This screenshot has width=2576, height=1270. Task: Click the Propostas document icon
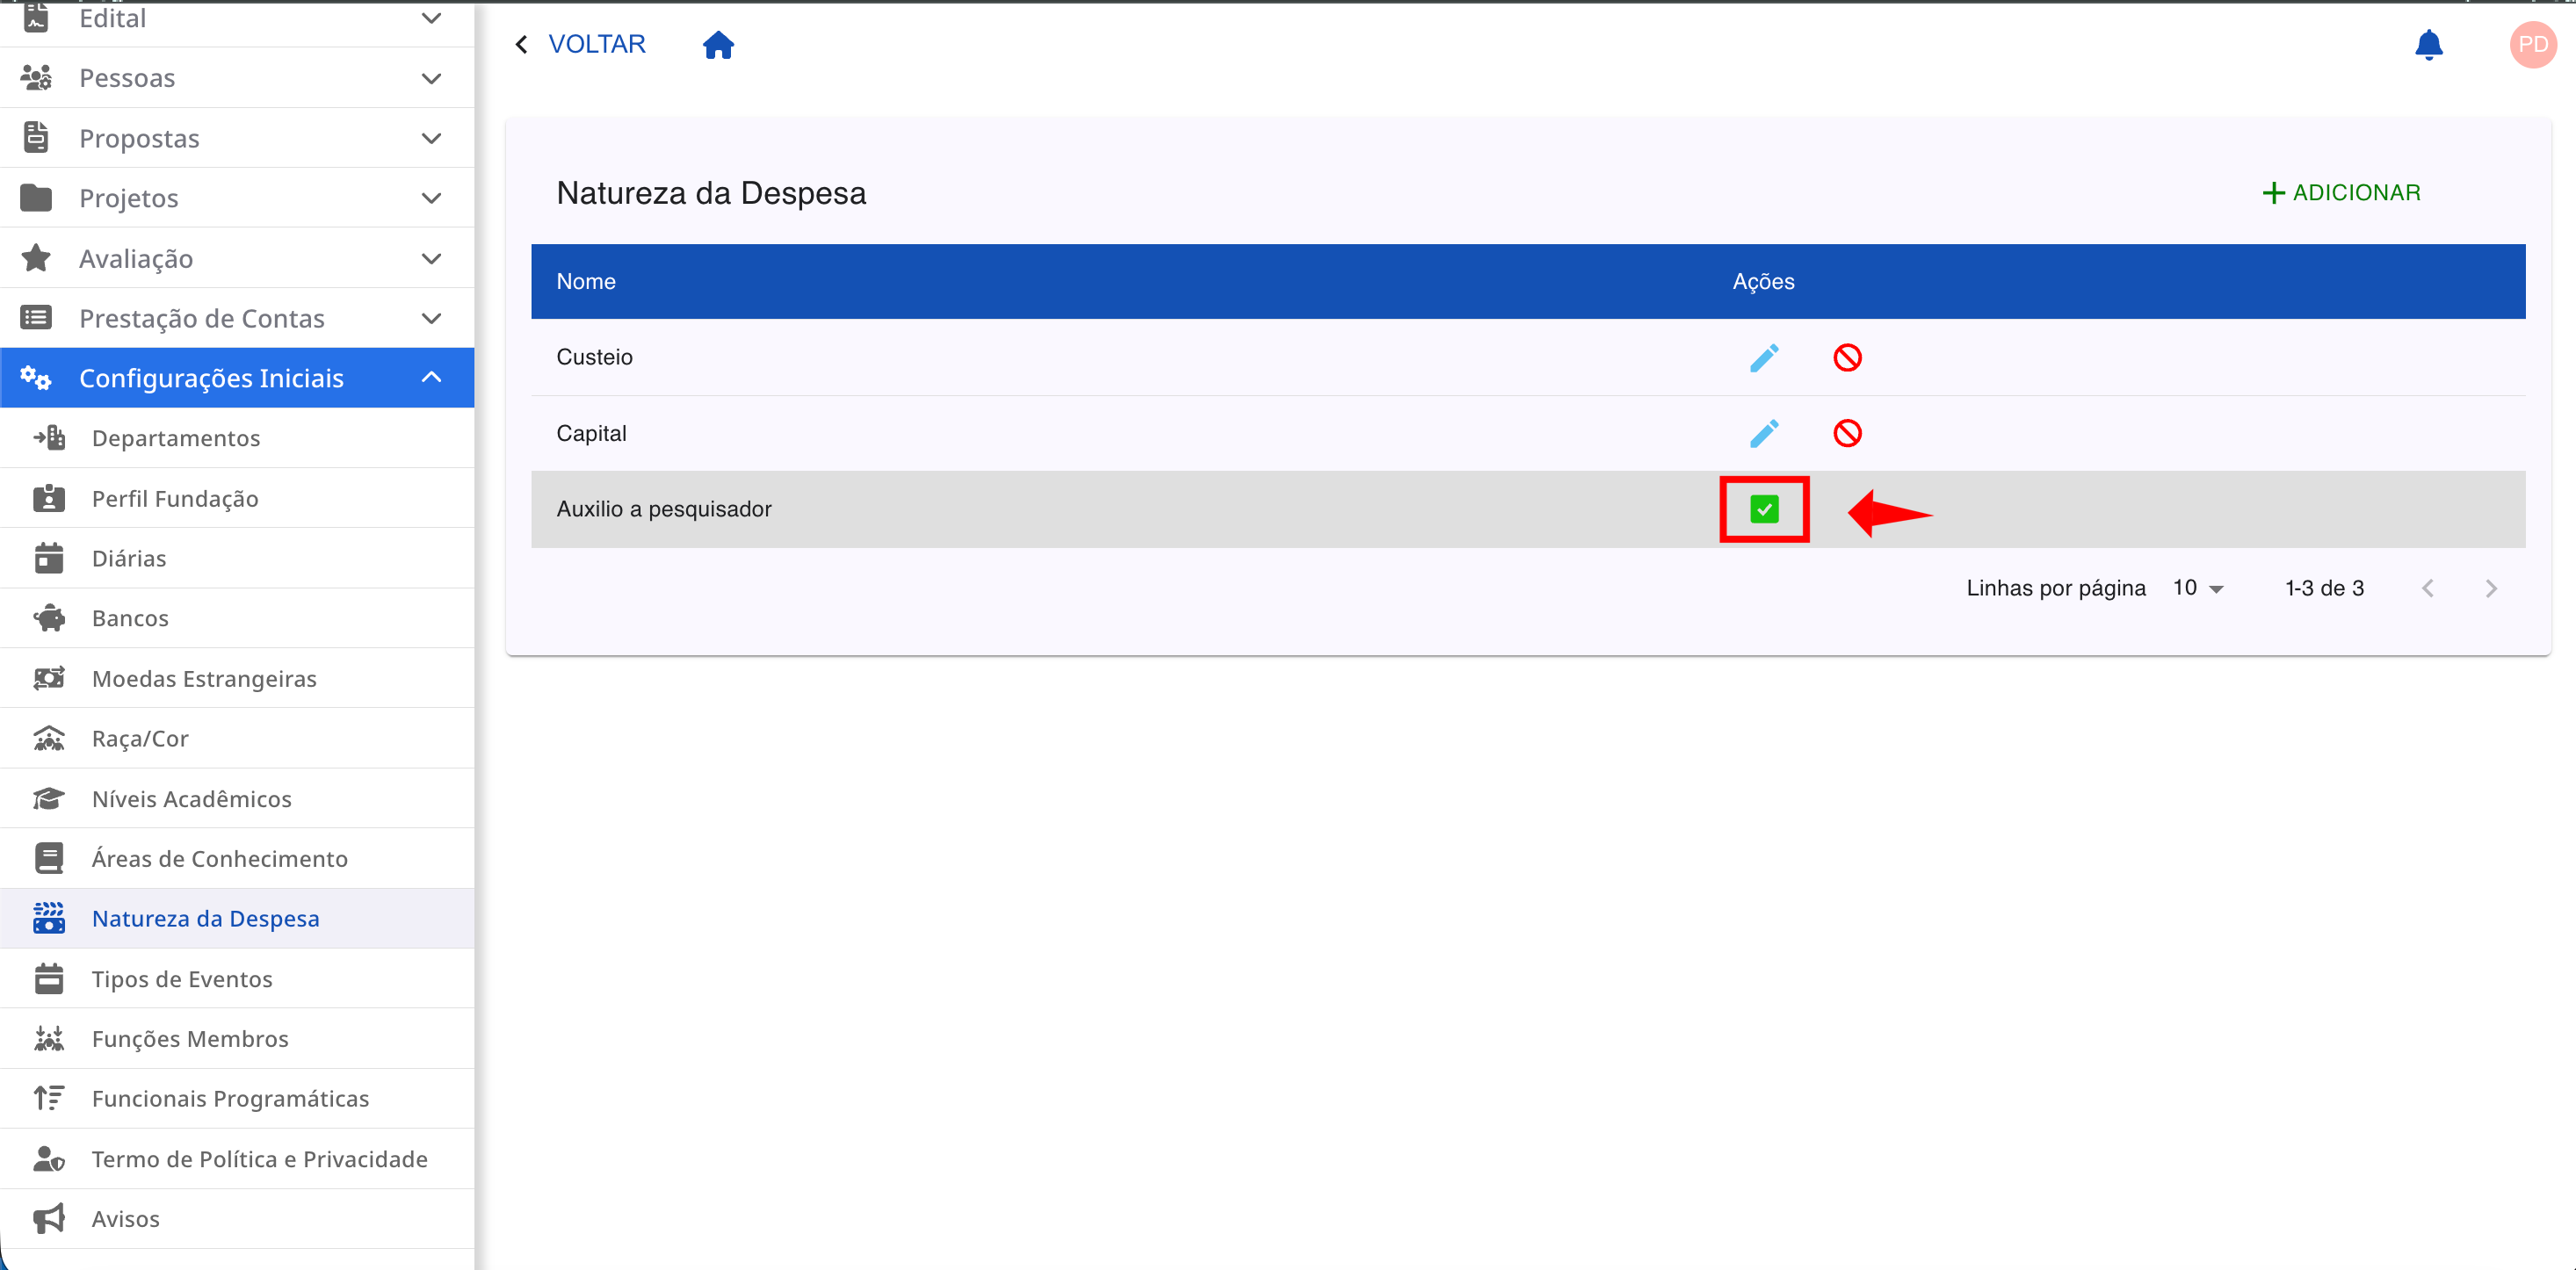click(36, 138)
